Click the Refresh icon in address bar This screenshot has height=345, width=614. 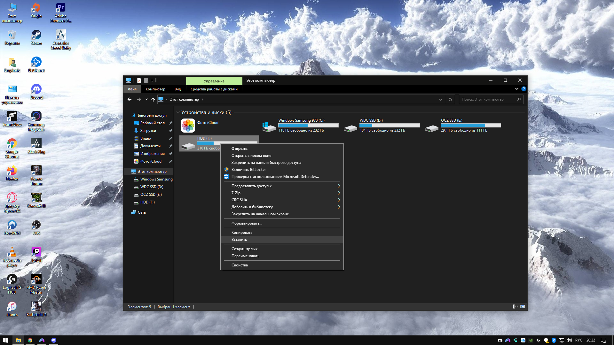coord(450,99)
